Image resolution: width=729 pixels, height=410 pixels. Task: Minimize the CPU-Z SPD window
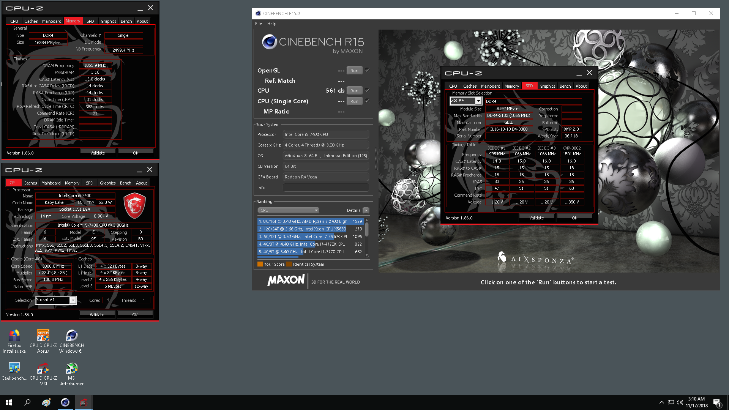coord(579,73)
